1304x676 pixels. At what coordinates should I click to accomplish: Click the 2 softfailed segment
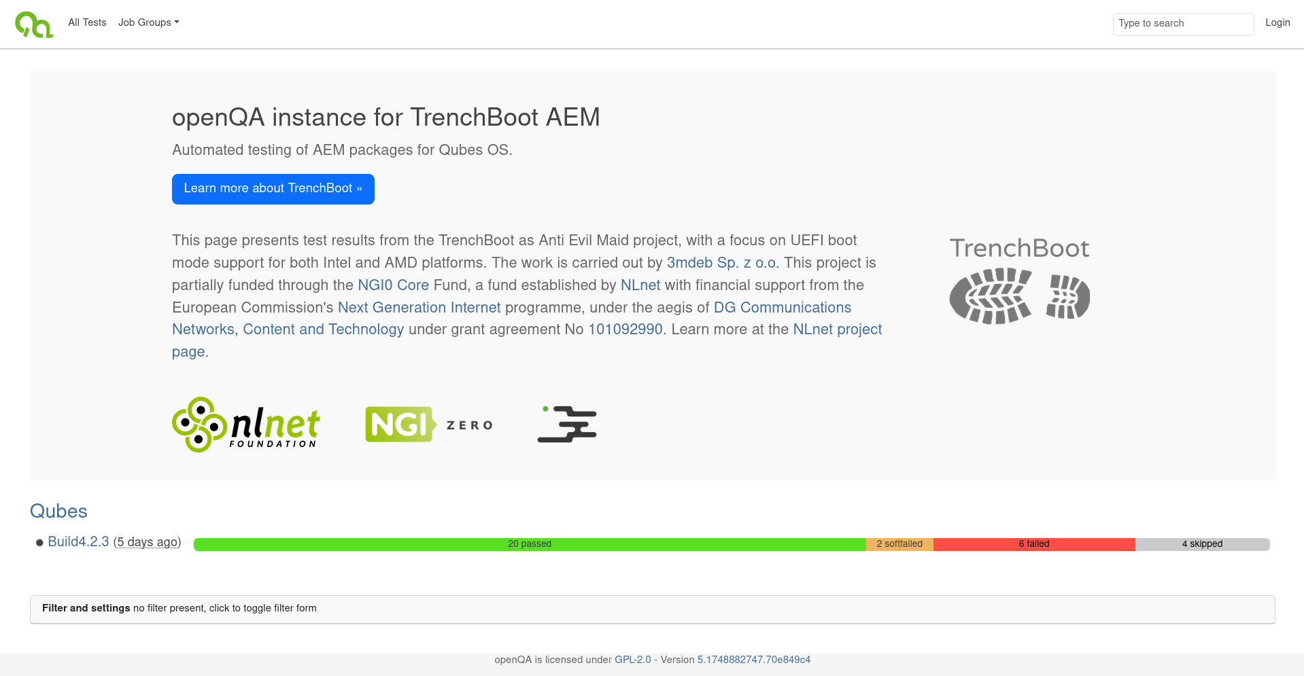(899, 544)
